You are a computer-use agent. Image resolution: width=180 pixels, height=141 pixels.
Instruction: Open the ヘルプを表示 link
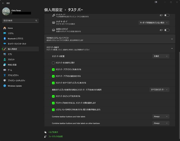(x=53, y=132)
